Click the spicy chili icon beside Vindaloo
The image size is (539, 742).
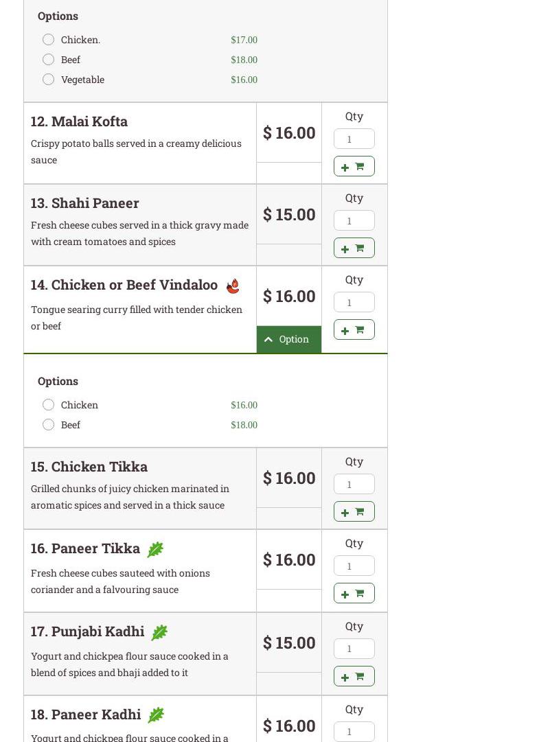coord(233,286)
